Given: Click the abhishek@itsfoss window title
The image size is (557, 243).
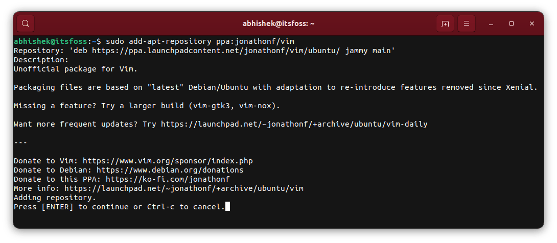Looking at the screenshot, I should (x=278, y=23).
